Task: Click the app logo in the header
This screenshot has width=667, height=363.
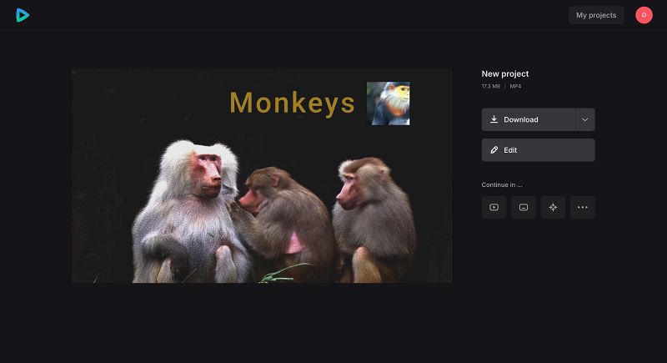Action: pyautogui.click(x=23, y=15)
